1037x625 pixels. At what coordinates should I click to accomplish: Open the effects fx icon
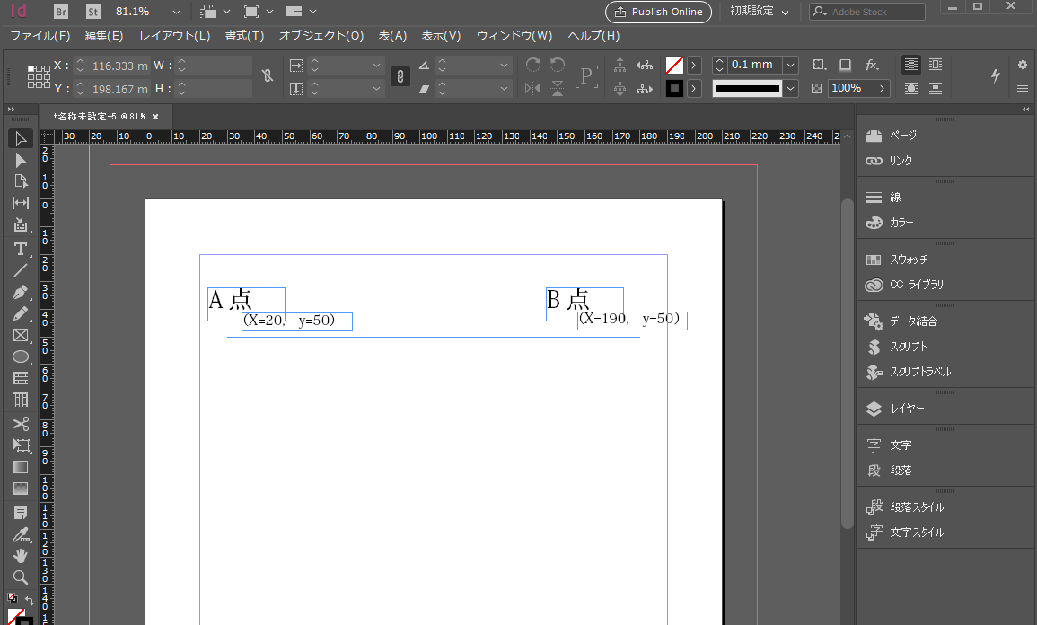coord(873,65)
